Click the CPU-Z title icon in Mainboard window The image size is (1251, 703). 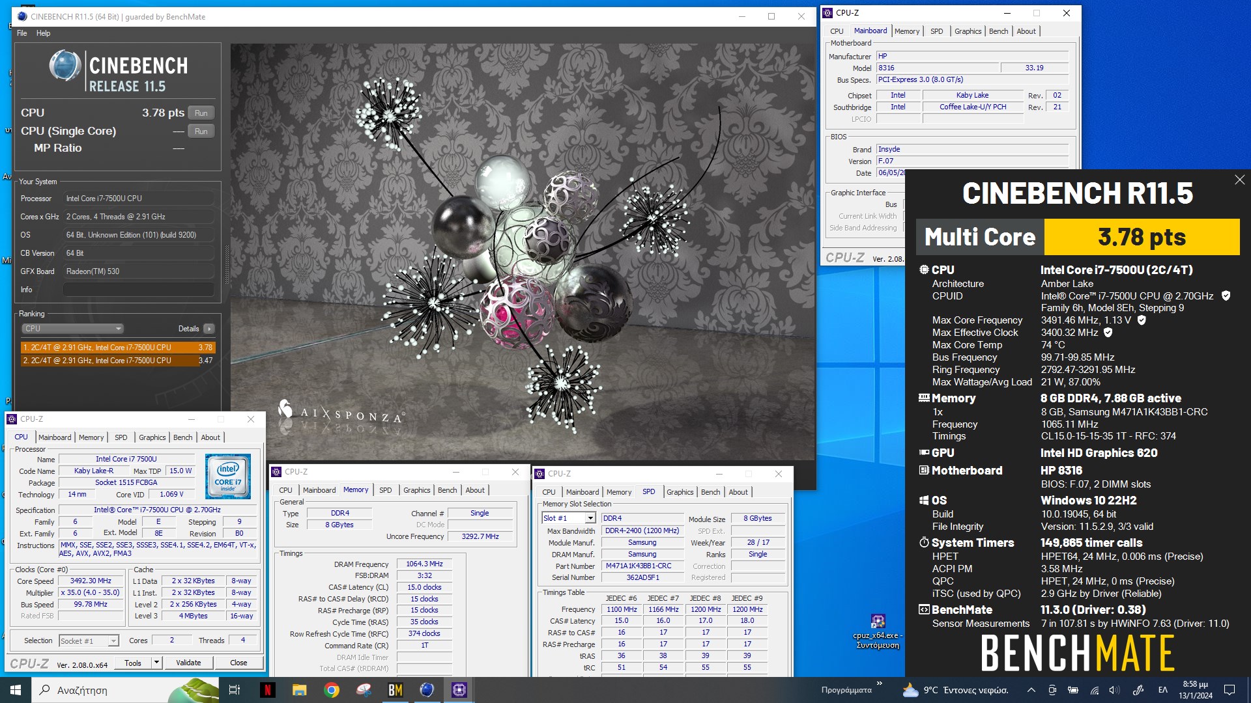click(x=827, y=12)
